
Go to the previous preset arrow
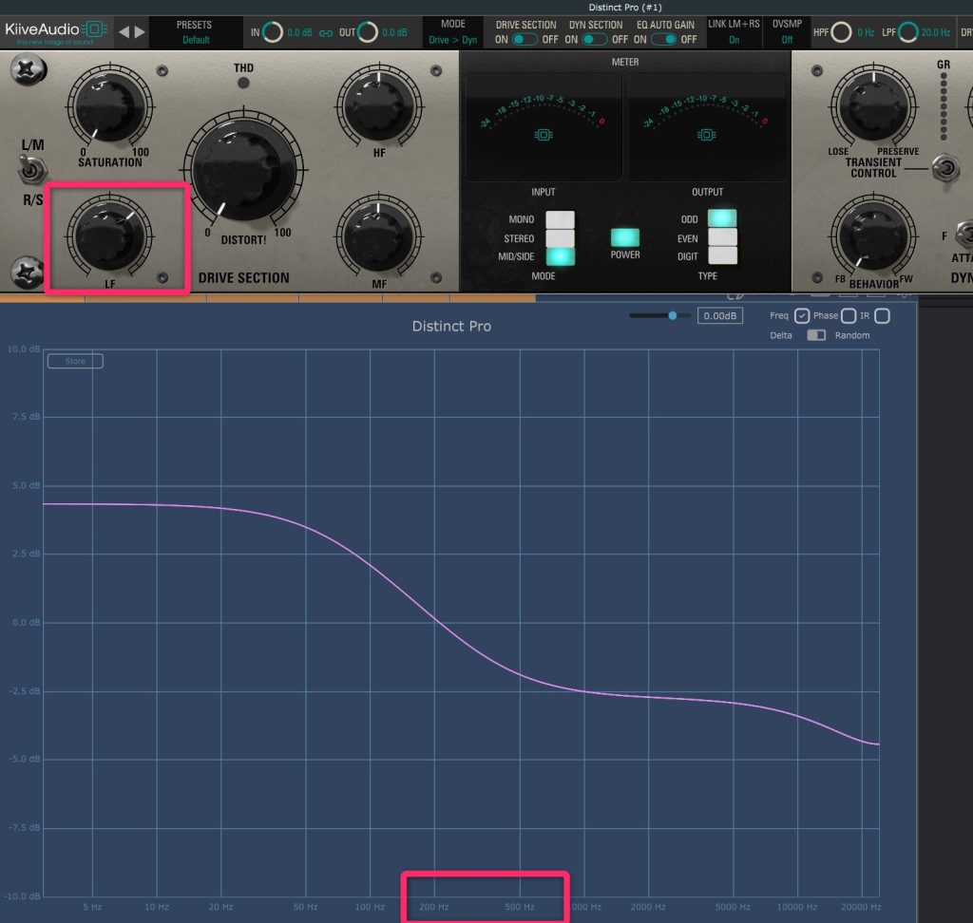pos(123,32)
